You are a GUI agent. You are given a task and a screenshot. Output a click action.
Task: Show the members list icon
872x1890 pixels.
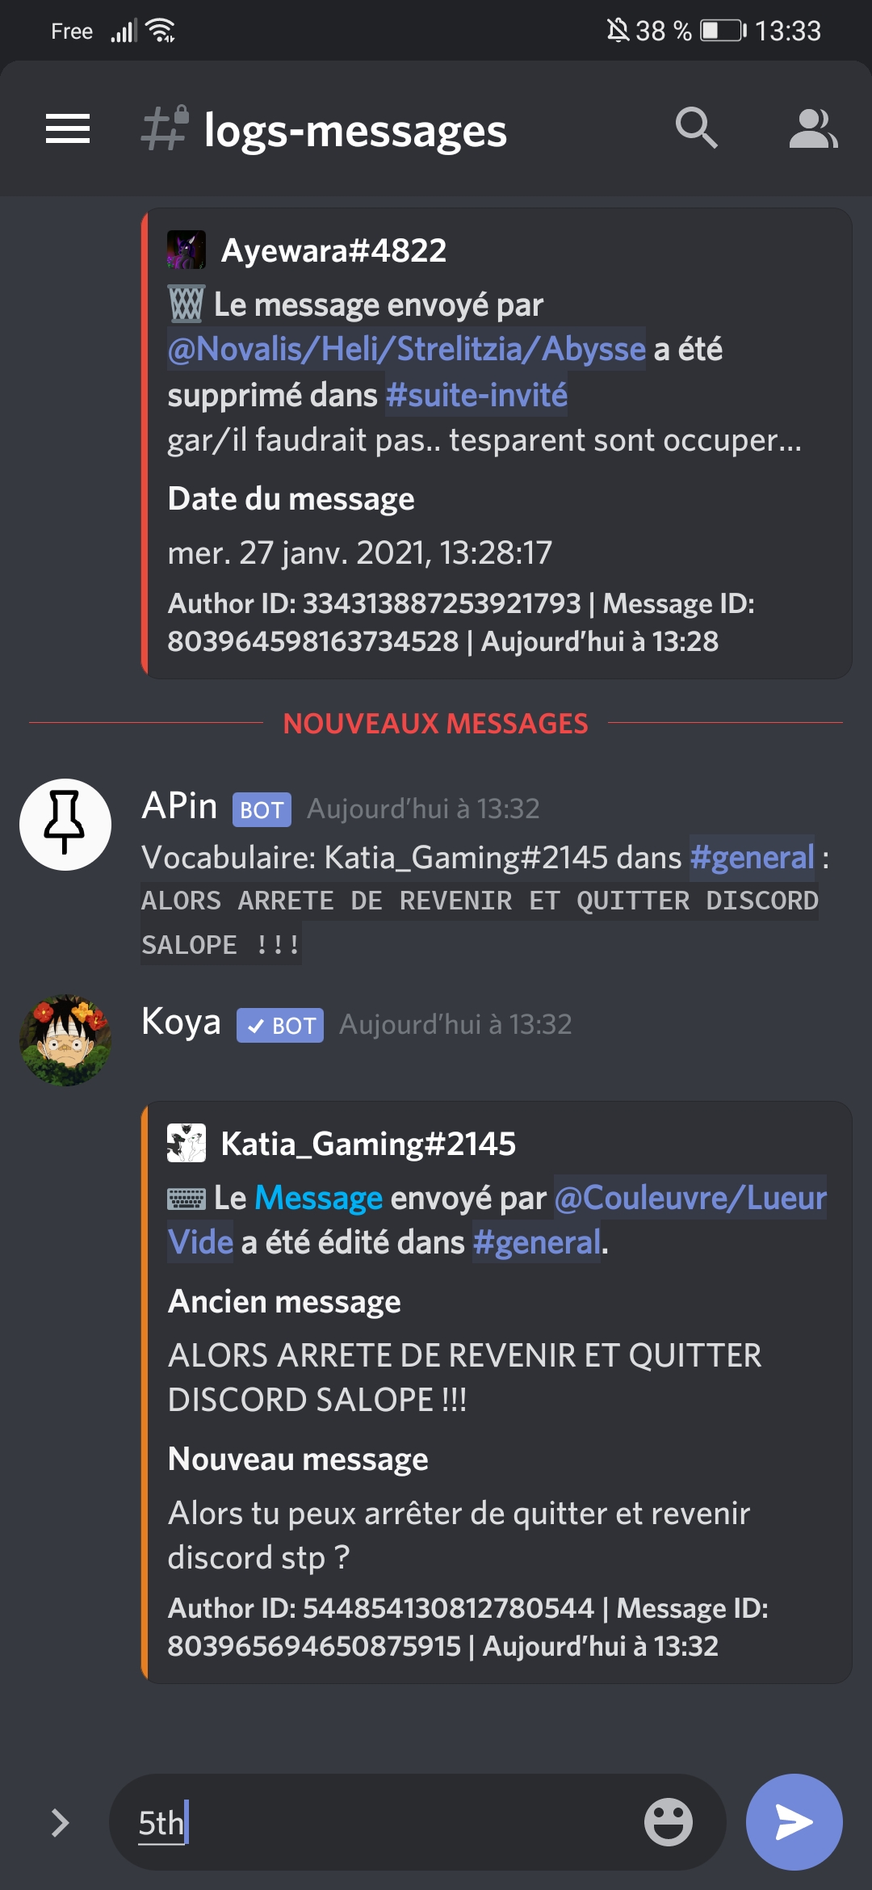813,129
